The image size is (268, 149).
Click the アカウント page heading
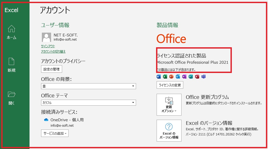55,10
